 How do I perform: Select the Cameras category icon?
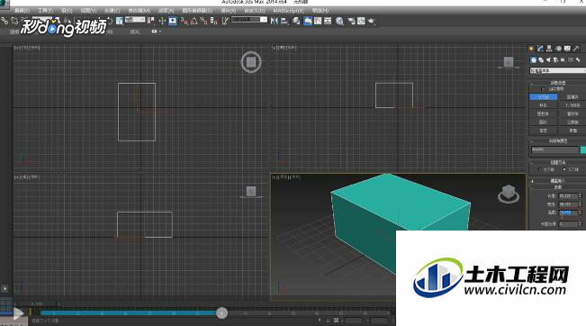[x=555, y=60]
